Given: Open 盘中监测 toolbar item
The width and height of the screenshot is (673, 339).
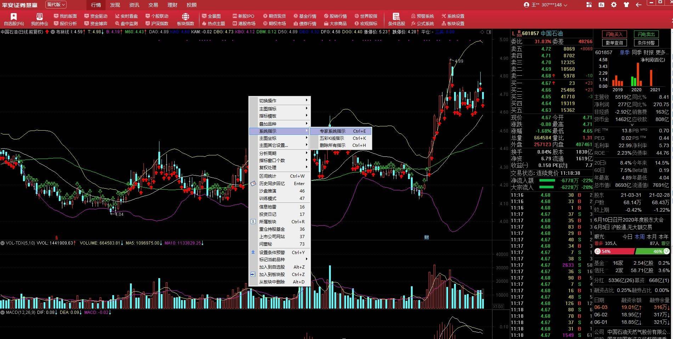Looking at the screenshot, I should click(x=126, y=23).
